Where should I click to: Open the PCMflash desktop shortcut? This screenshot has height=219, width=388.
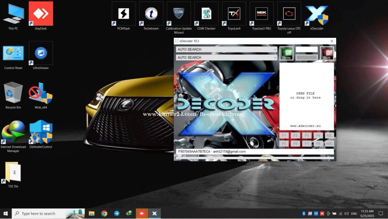click(x=124, y=16)
